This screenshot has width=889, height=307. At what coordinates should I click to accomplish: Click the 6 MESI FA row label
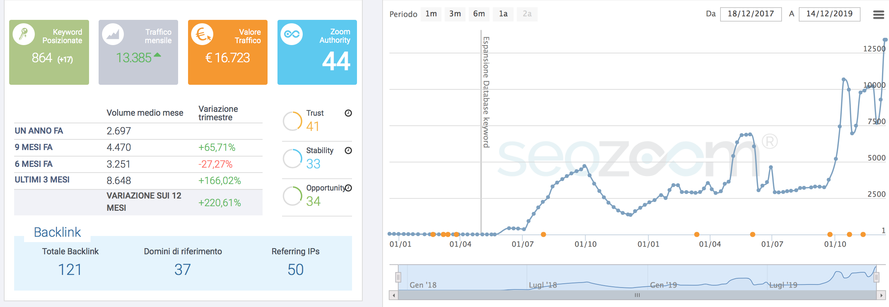(x=34, y=164)
